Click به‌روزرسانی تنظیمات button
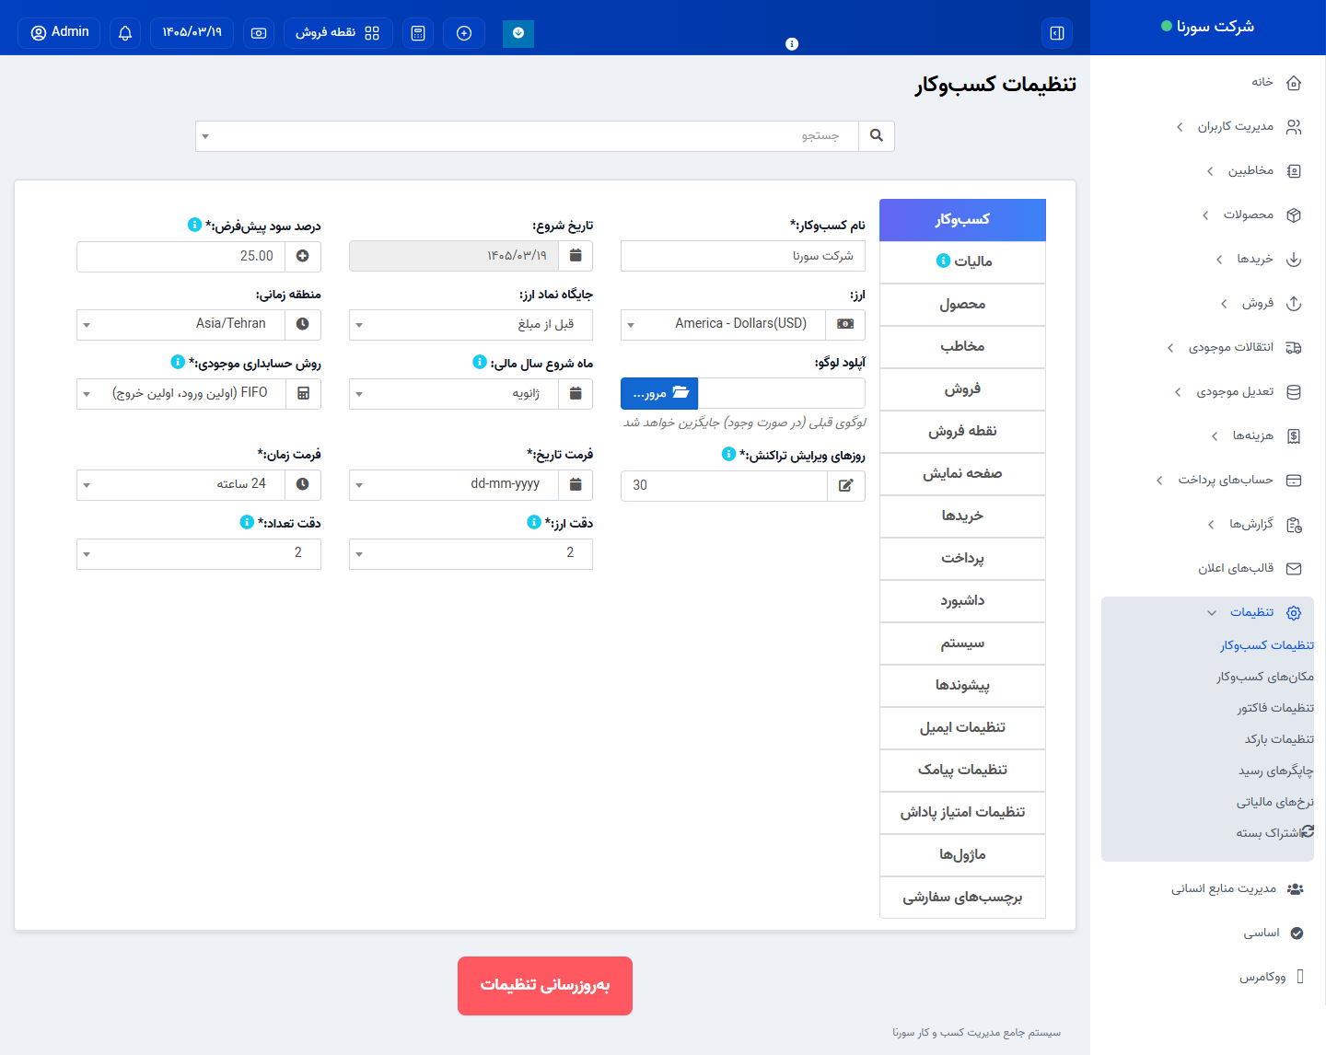1326x1055 pixels. pos(545,986)
